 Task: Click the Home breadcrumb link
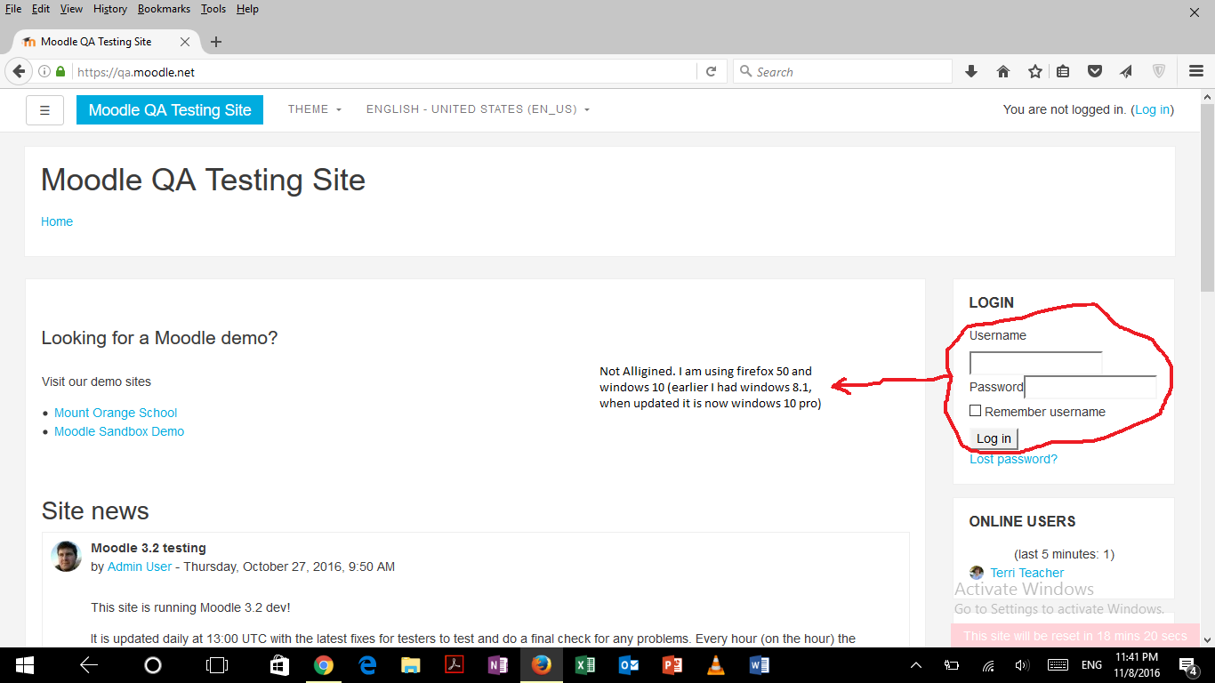click(x=57, y=221)
